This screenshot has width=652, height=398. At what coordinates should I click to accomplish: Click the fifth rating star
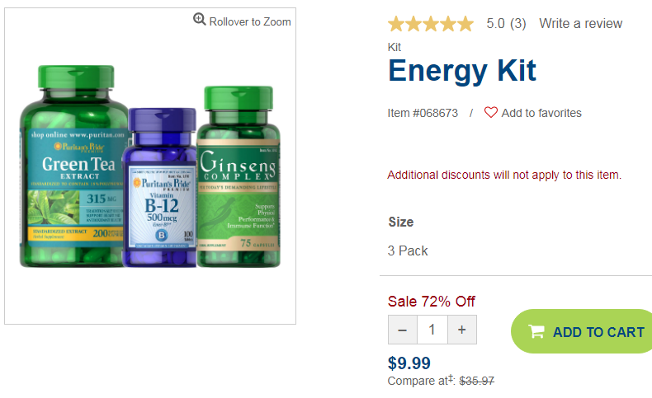tap(465, 24)
